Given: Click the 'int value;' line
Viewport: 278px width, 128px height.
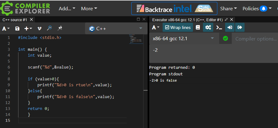Looking at the screenshot, I should click(39, 55).
